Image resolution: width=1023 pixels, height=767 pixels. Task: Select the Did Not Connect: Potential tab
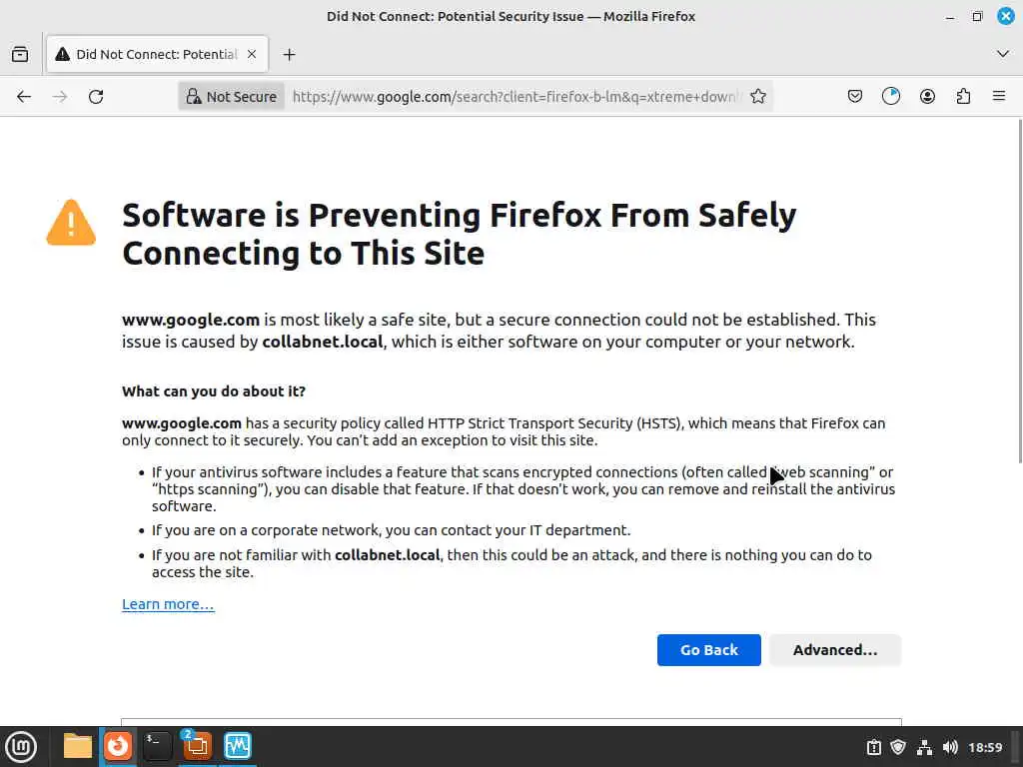pos(157,54)
